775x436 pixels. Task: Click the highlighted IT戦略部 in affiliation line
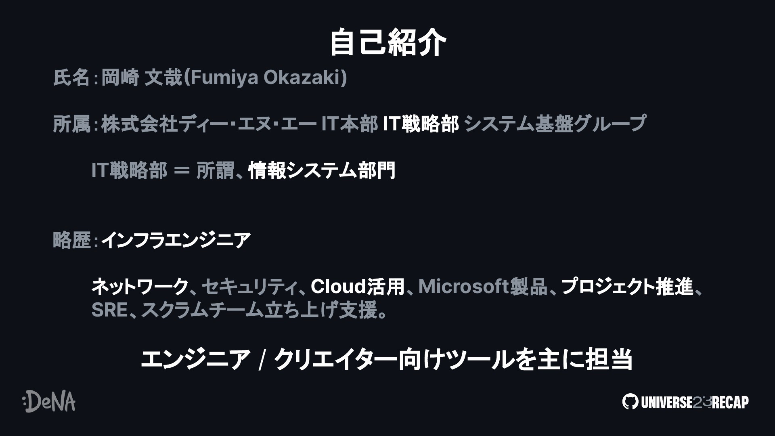421,124
